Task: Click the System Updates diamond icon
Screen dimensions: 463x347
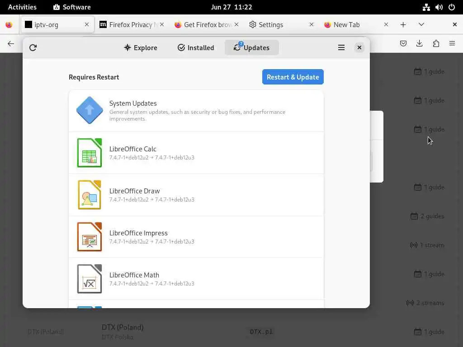Action: (90, 110)
